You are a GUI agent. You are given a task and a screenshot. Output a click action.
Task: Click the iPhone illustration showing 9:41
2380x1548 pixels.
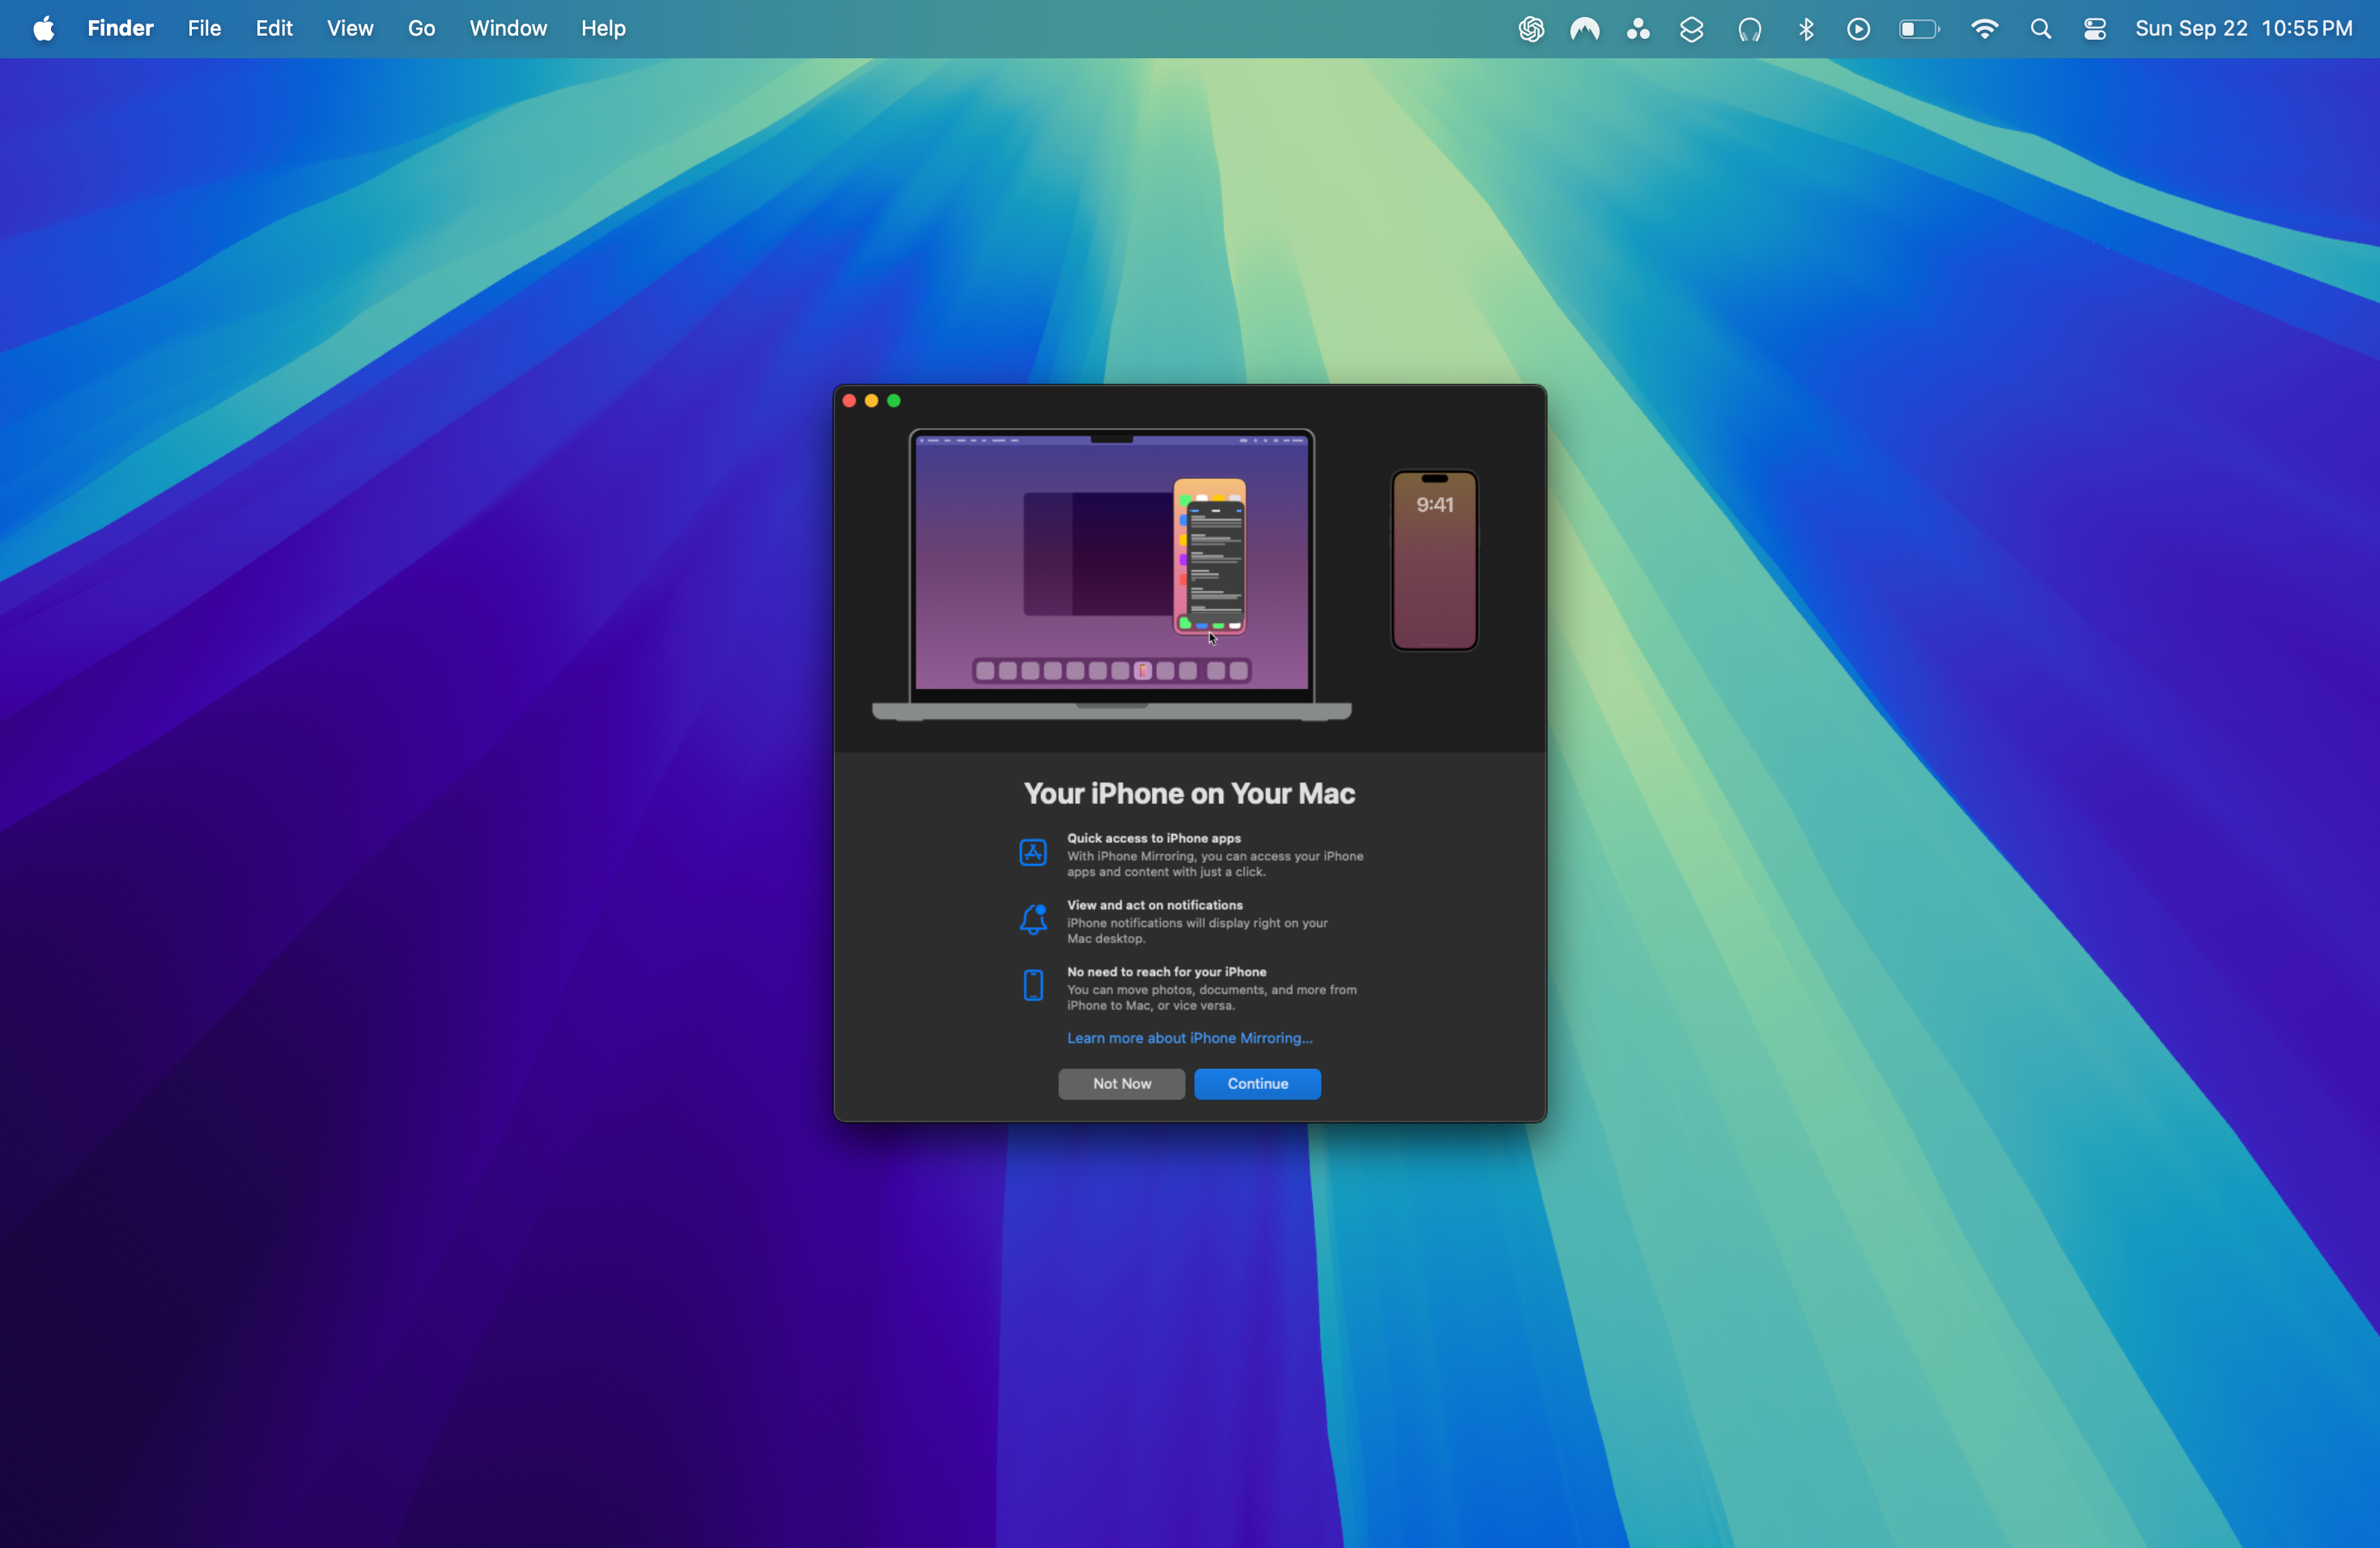[1434, 560]
